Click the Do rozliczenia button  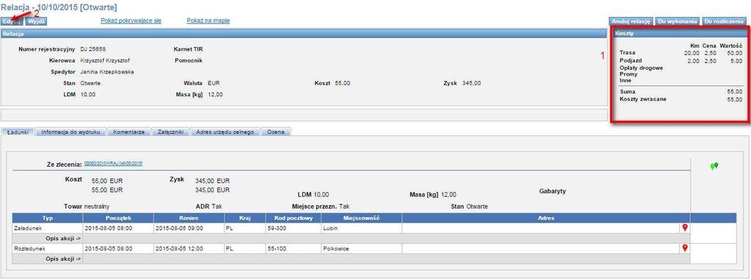point(724,21)
